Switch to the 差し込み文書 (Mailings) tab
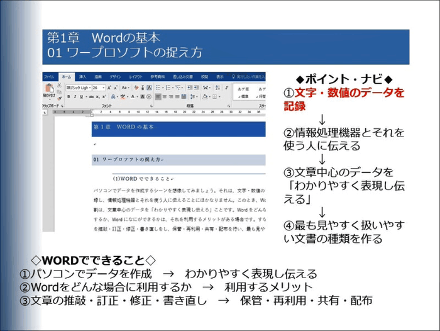 click(183, 77)
